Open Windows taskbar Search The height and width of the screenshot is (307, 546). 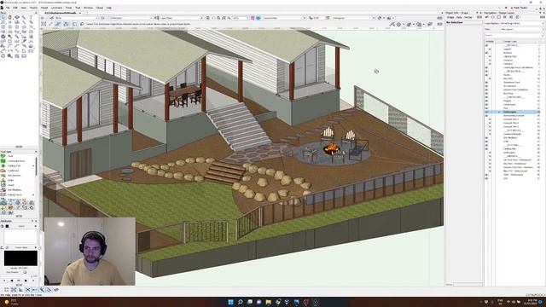pos(241,302)
